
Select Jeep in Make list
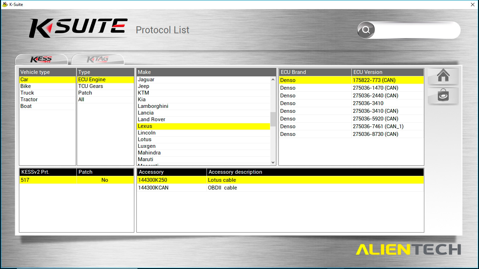pos(203,86)
